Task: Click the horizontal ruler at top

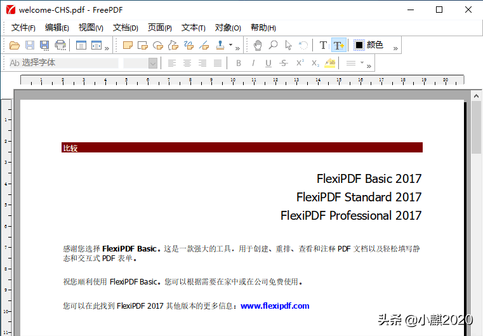Action: 242,80
